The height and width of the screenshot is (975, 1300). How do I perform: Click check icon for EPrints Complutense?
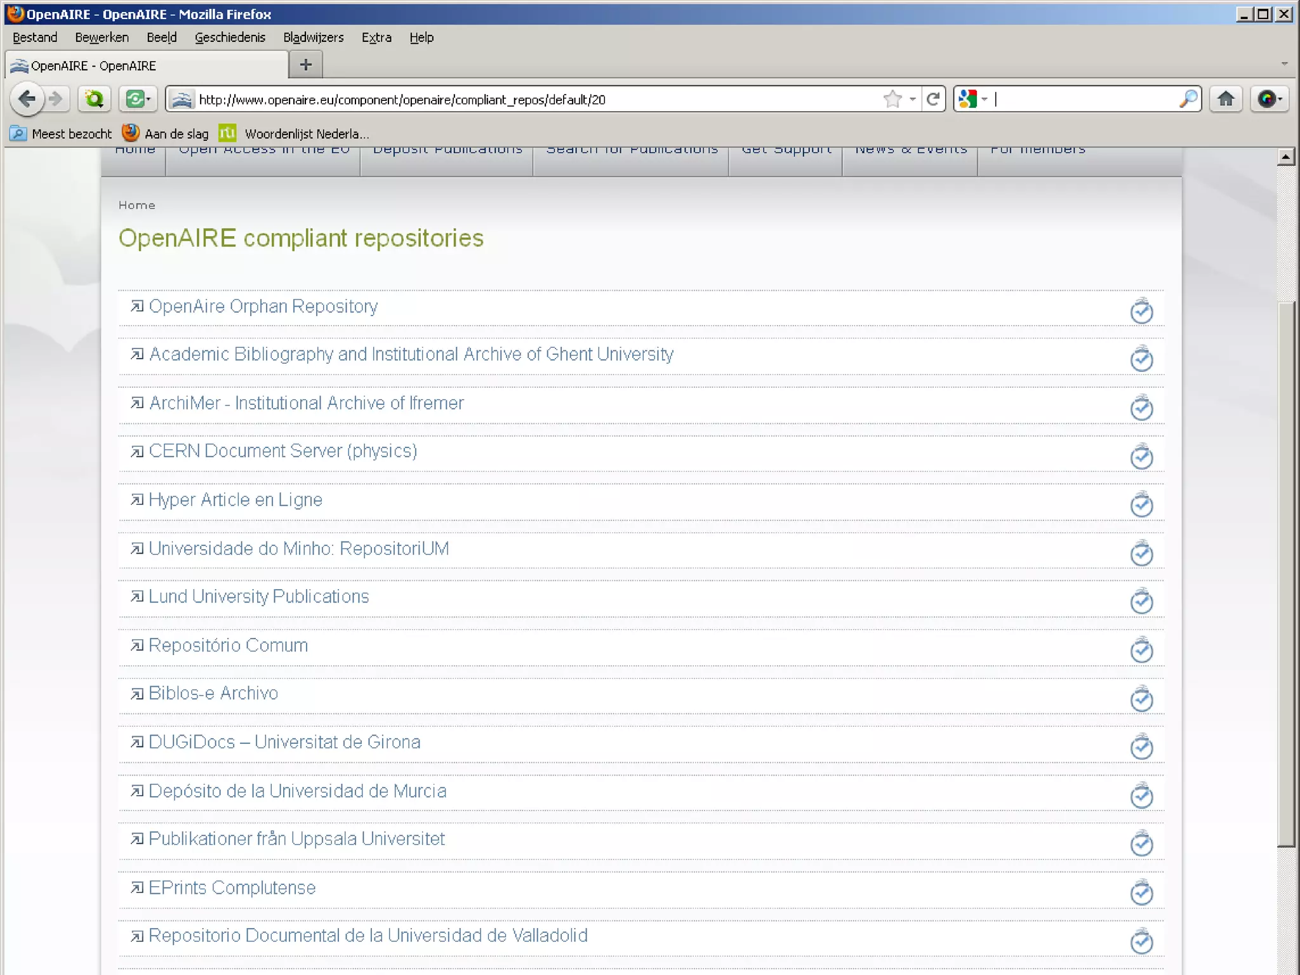click(1141, 892)
